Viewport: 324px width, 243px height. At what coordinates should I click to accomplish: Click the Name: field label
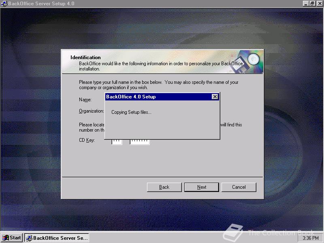tap(85, 100)
